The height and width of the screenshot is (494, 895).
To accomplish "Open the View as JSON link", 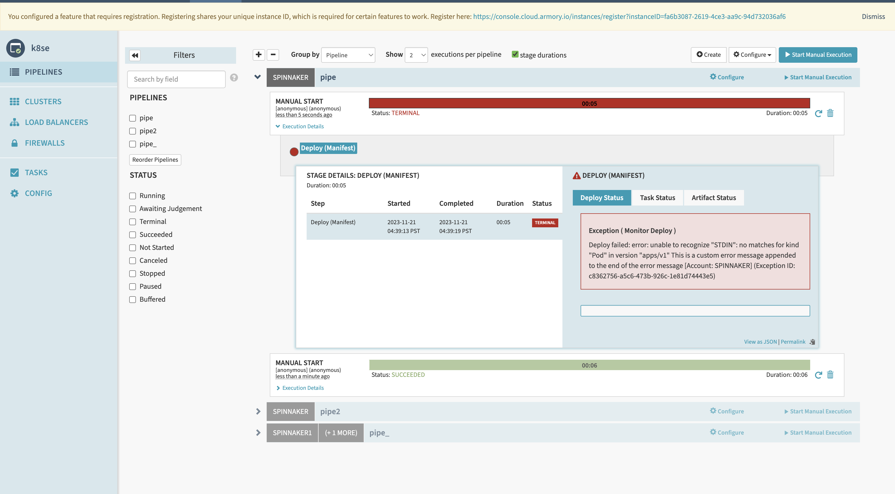I will 760,342.
